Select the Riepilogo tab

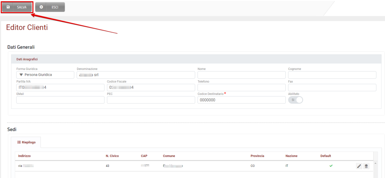26,142
